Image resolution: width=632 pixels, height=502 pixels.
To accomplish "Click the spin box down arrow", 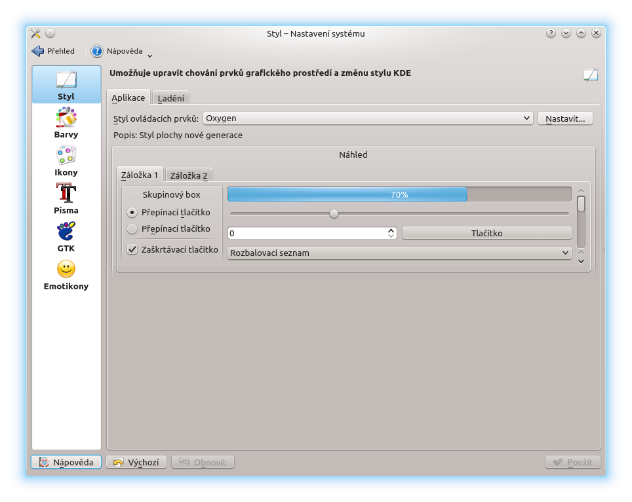I will [x=391, y=236].
